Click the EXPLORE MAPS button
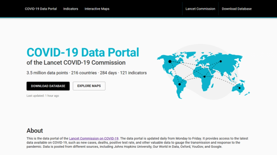277x155 pixels. coord(89,86)
